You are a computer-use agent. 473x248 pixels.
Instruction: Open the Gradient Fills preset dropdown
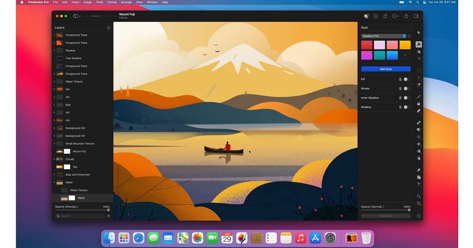(383, 36)
